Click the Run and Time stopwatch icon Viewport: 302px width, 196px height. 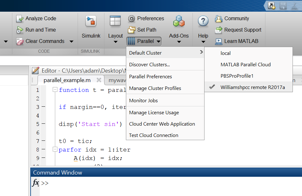tap(20, 30)
